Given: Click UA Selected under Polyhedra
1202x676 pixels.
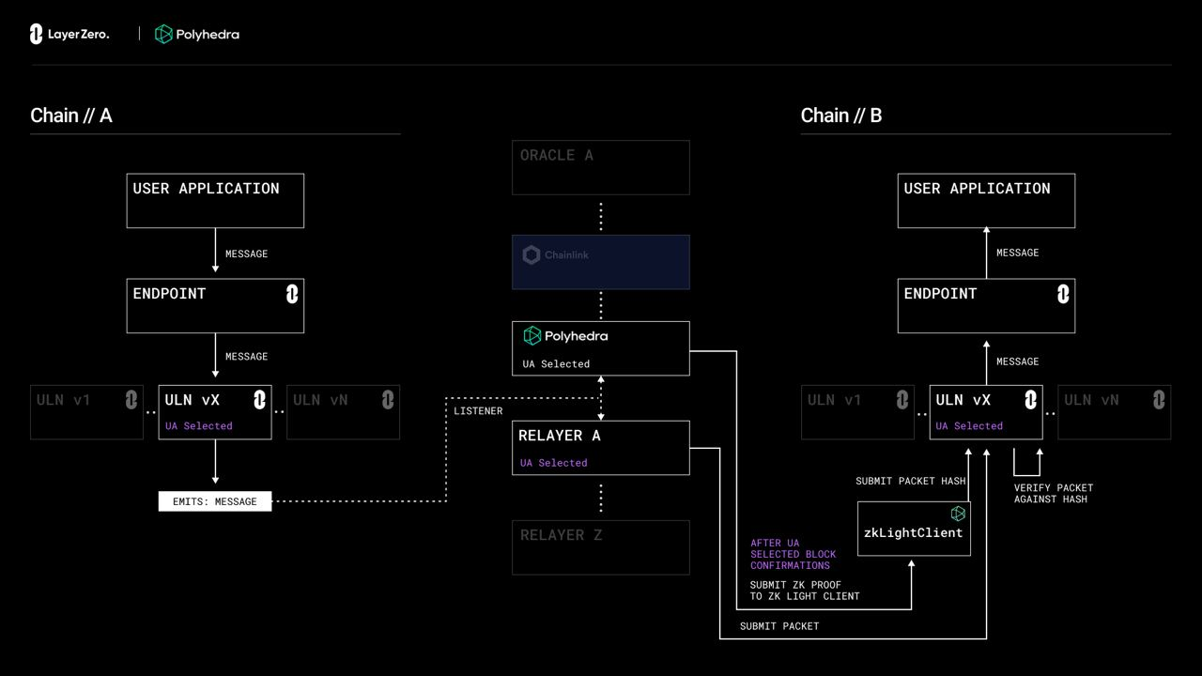Looking at the screenshot, I should [556, 364].
